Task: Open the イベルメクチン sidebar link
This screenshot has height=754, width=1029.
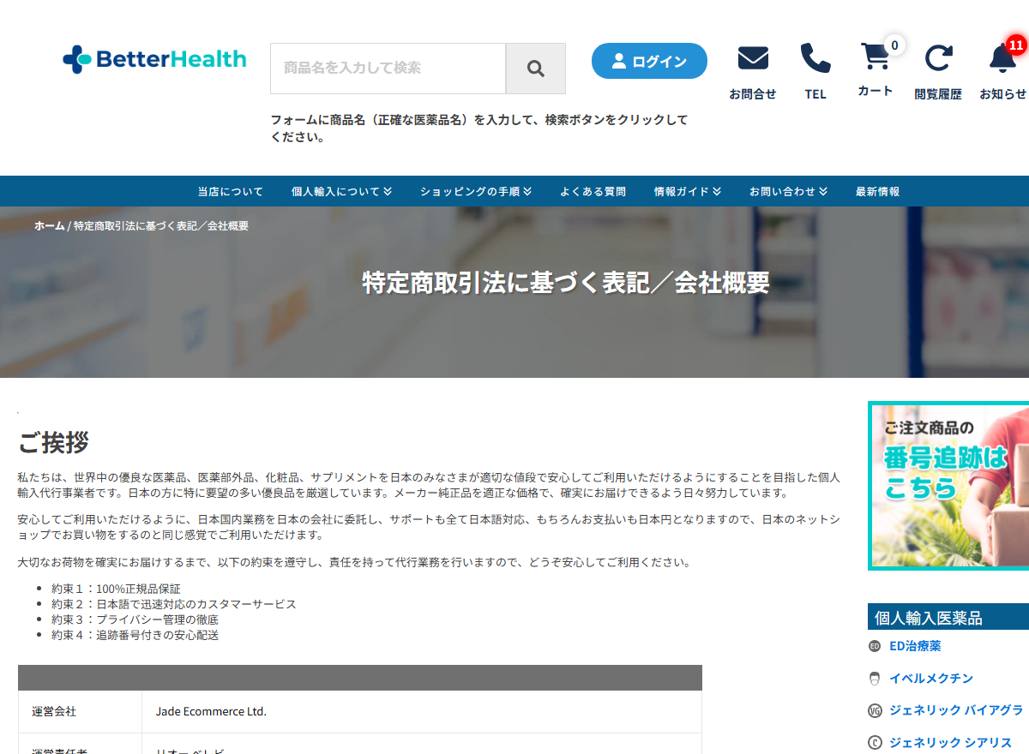Action: pos(931,679)
